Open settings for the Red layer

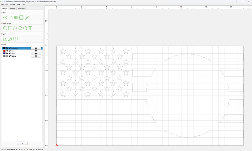[x=36, y=51]
